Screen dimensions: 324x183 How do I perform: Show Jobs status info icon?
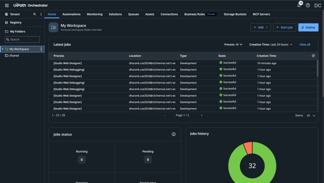[x=174, y=134]
